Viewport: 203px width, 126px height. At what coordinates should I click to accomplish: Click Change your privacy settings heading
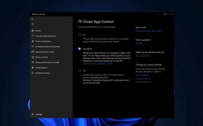(148, 65)
